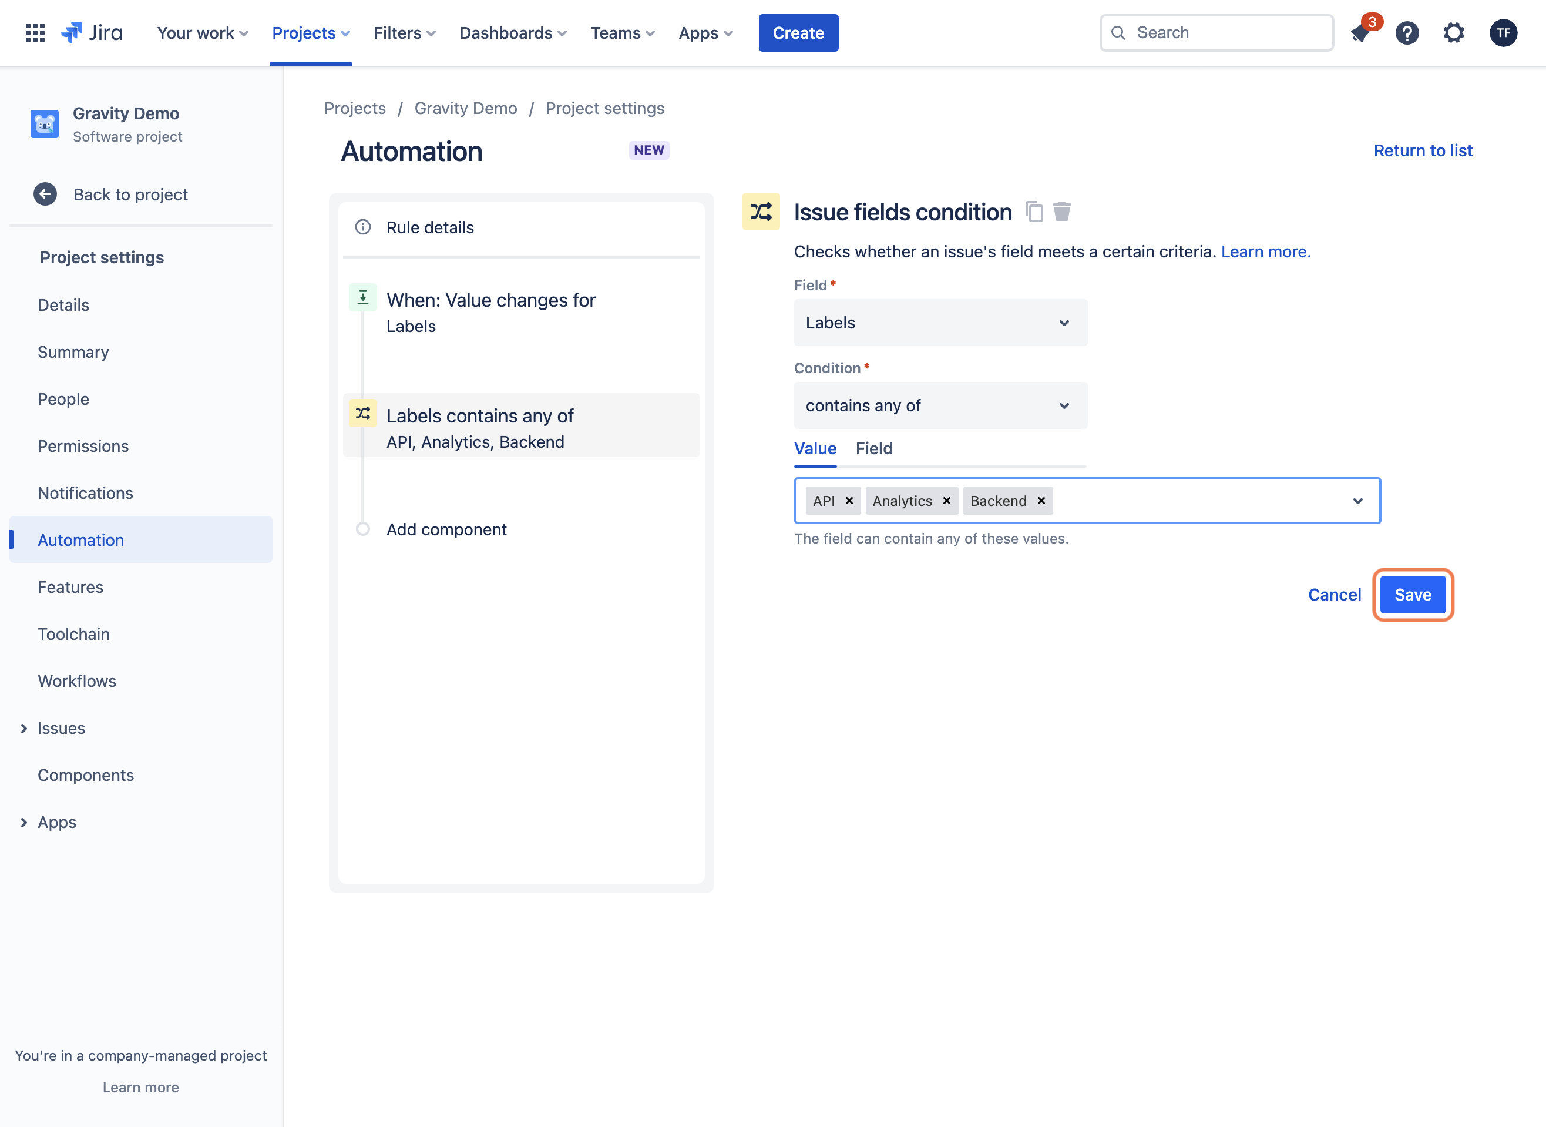Image resolution: width=1546 pixels, height=1127 pixels.
Task: Select the Labels contains any of step
Action: (522, 425)
